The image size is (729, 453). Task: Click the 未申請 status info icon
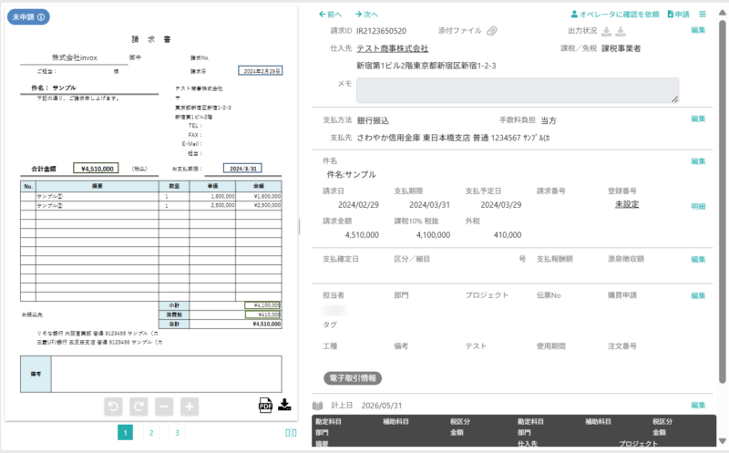41,17
